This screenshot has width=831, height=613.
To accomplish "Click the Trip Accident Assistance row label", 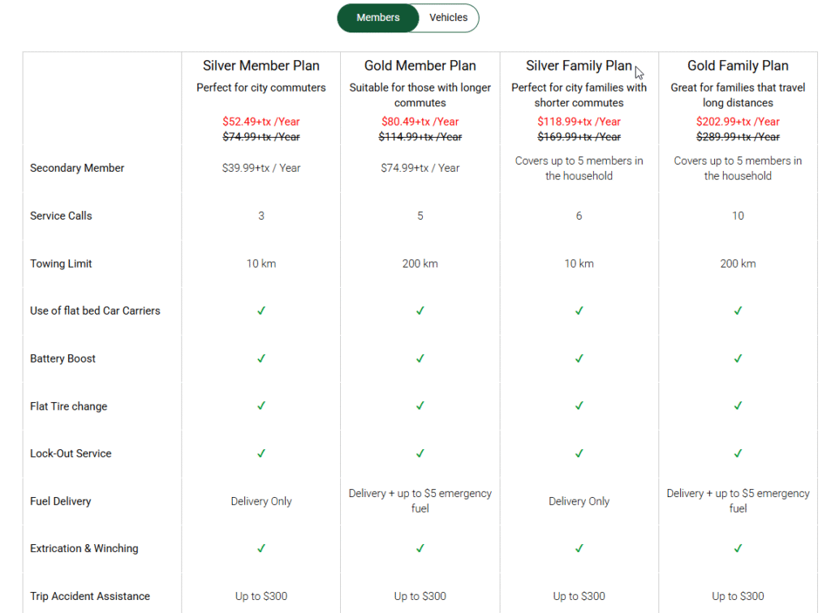I will [x=90, y=596].
